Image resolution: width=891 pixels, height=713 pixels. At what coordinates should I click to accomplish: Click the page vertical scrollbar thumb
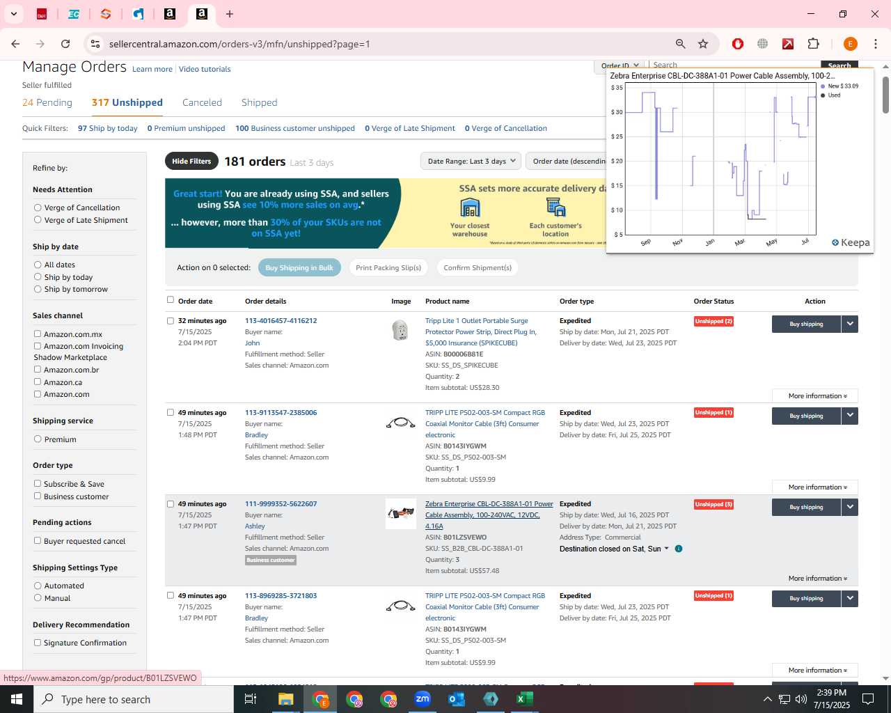[x=885, y=95]
